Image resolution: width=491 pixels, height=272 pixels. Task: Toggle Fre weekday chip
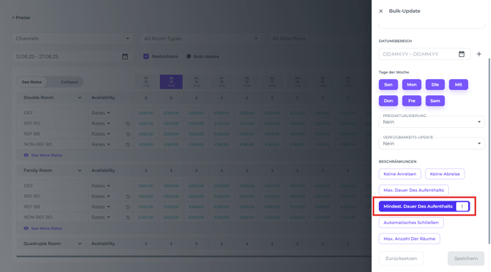tap(412, 101)
